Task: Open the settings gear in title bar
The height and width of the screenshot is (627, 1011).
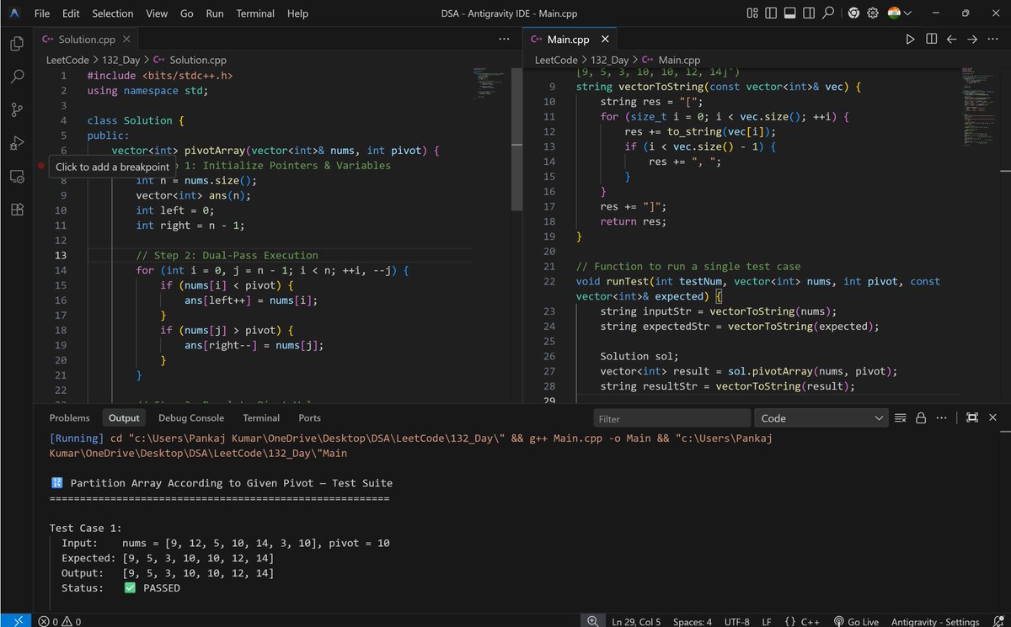Action: click(873, 13)
